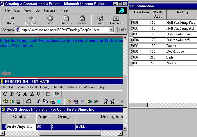This screenshot has height=137, width=197.
Task: Select cost item 007 cell
Action: (141, 57)
